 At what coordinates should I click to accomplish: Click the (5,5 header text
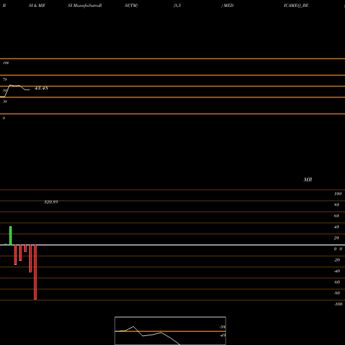click(177, 6)
